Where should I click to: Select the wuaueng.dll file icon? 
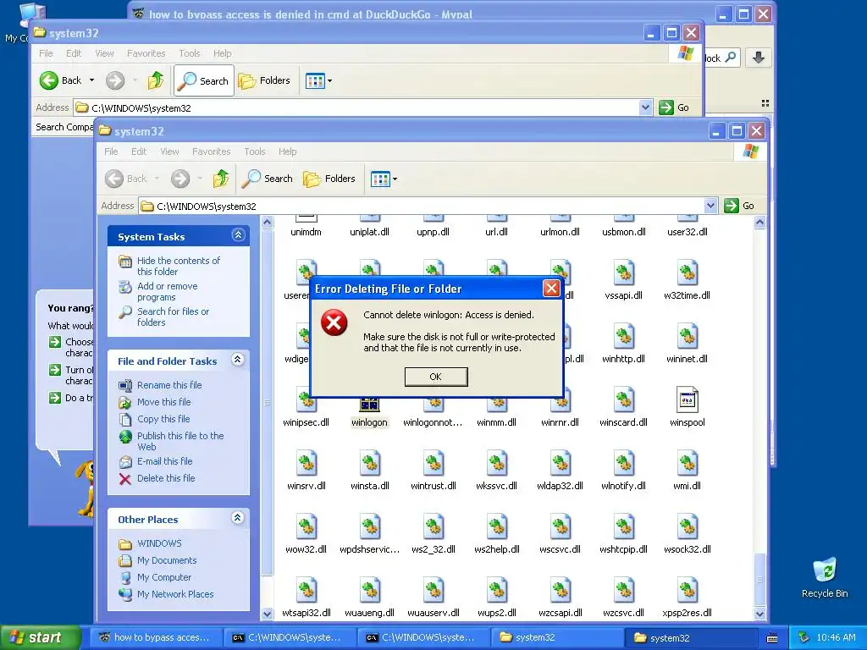point(369,590)
